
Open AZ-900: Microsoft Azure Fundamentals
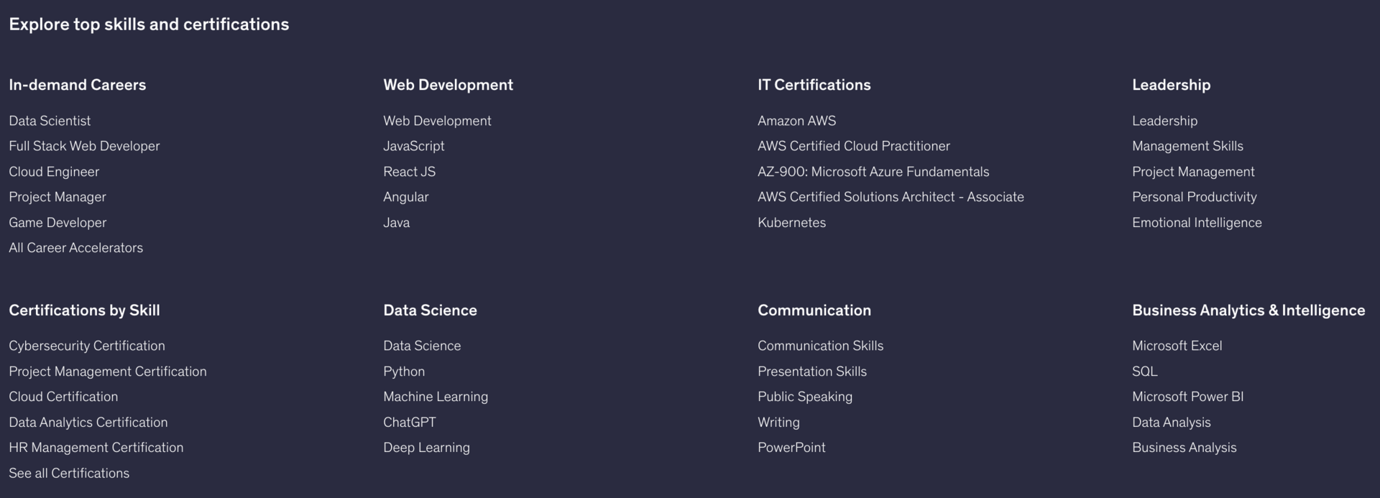pos(873,172)
